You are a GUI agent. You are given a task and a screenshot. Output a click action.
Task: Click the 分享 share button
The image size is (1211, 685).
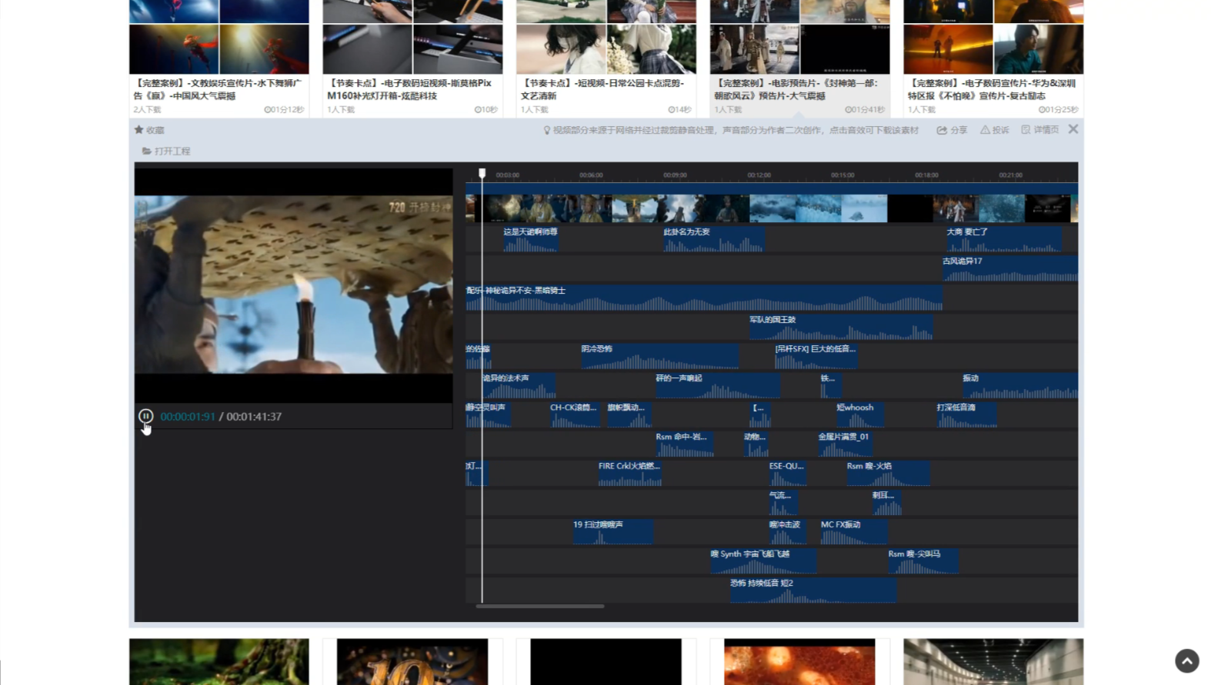(x=952, y=130)
